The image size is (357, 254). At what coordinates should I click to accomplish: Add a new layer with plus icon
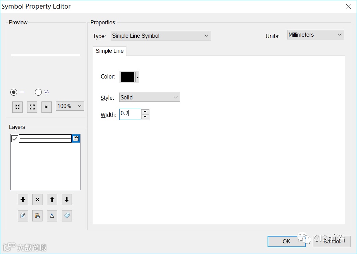tap(23, 200)
